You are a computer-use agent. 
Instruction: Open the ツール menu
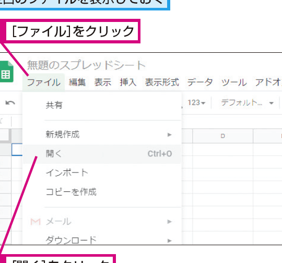coord(234,83)
